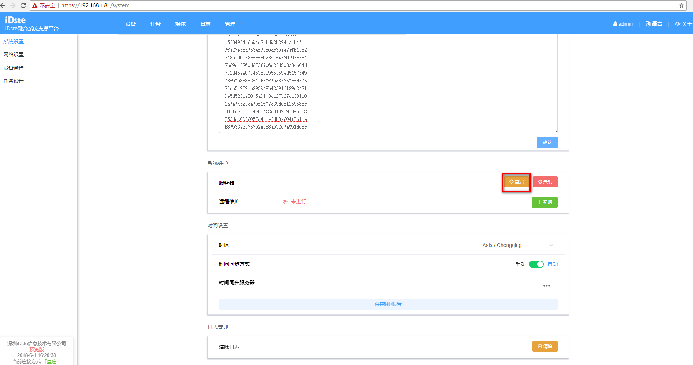This screenshot has width=693, height=365.
Task: Toggle the time sync mode switch
Action: click(x=536, y=264)
